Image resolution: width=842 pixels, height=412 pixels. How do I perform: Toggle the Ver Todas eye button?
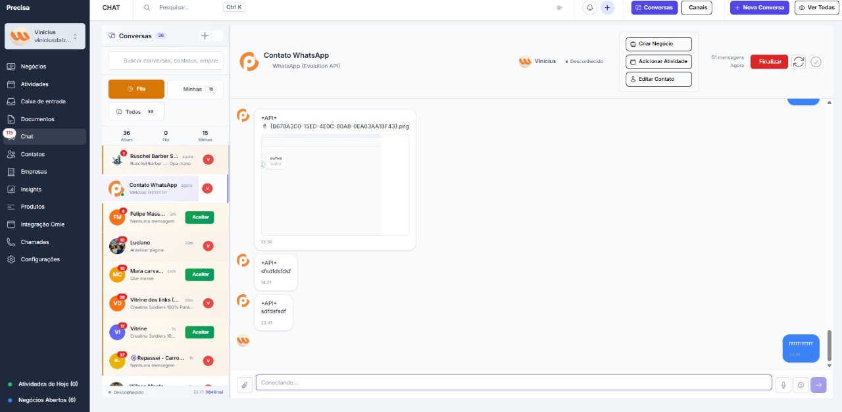pyautogui.click(x=816, y=8)
